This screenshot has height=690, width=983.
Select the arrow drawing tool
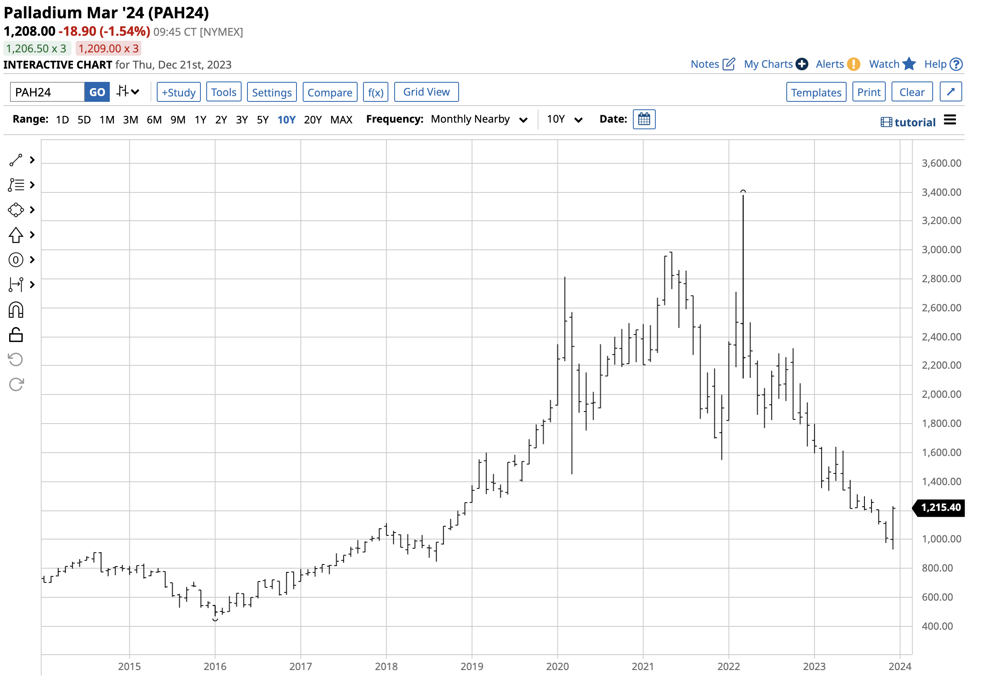16,234
